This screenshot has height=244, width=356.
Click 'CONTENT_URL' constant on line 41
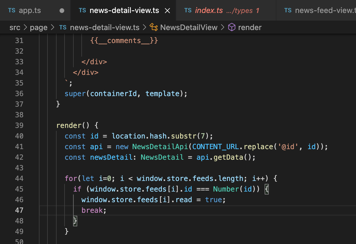pos(216,146)
